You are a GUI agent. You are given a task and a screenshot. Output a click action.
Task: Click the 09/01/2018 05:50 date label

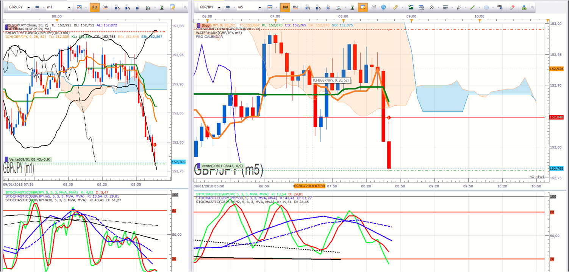209,186
